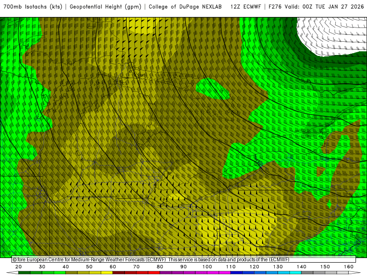This screenshot has height=275, width=367.
Task: Click the '700mb Isotachs (kts)' title text
Action: click(33, 7)
